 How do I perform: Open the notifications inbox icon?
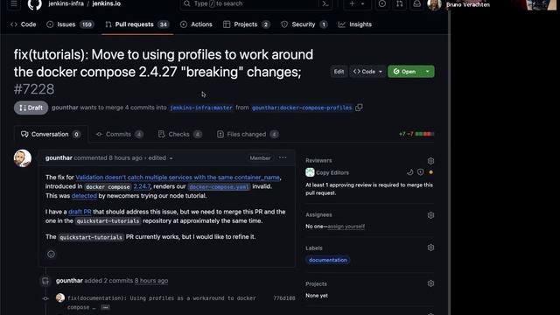pos(416,3)
